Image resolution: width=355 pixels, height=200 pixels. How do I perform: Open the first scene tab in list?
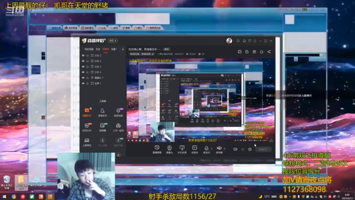[89, 49]
